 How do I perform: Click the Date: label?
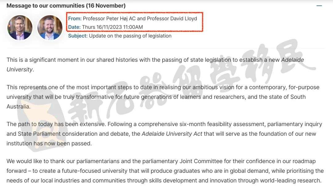pyautogui.click(x=74, y=27)
